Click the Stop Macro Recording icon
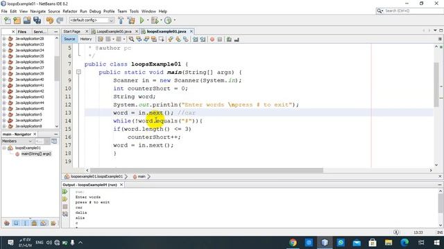444x249 pixels. (220, 39)
